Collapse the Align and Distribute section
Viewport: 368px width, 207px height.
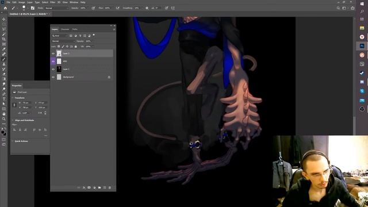(13, 120)
